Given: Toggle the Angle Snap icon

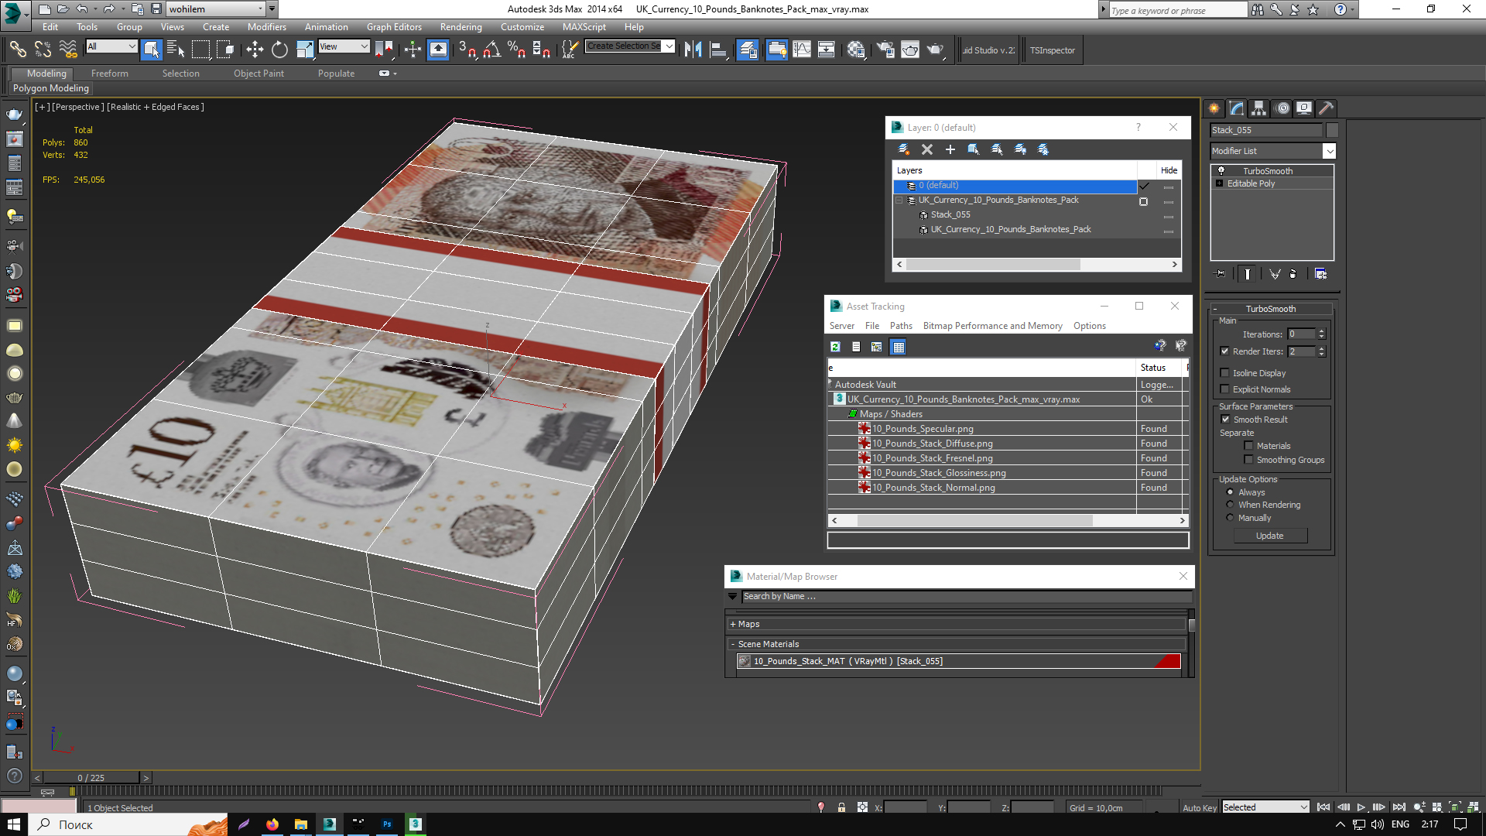Looking at the screenshot, I should (x=492, y=50).
